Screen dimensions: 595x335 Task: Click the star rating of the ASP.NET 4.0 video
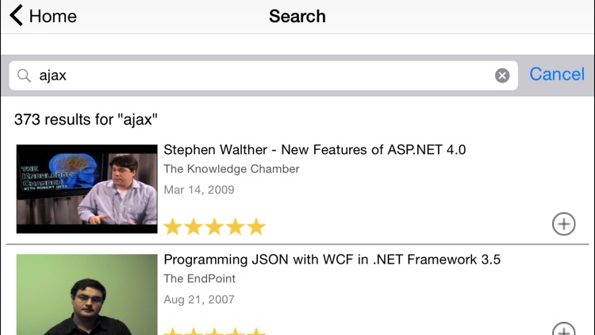[213, 227]
